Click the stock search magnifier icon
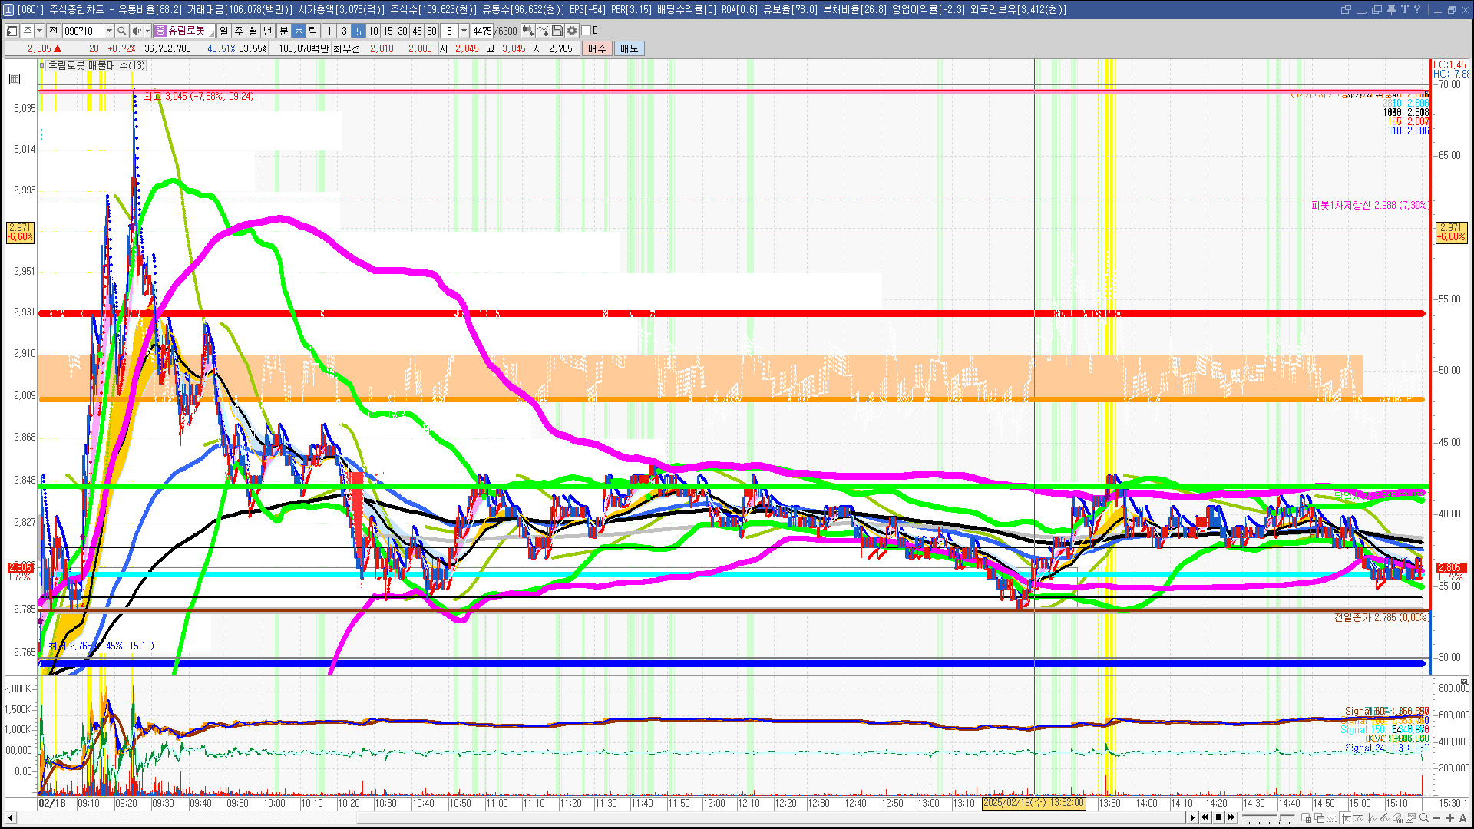The height and width of the screenshot is (829, 1474). 121,31
